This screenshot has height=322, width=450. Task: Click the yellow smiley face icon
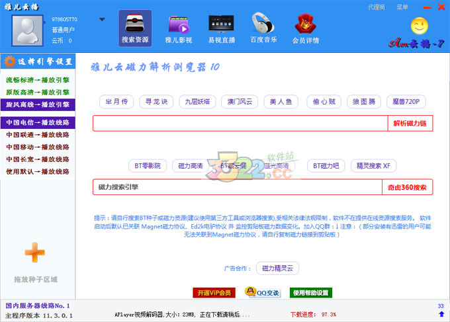(420, 26)
